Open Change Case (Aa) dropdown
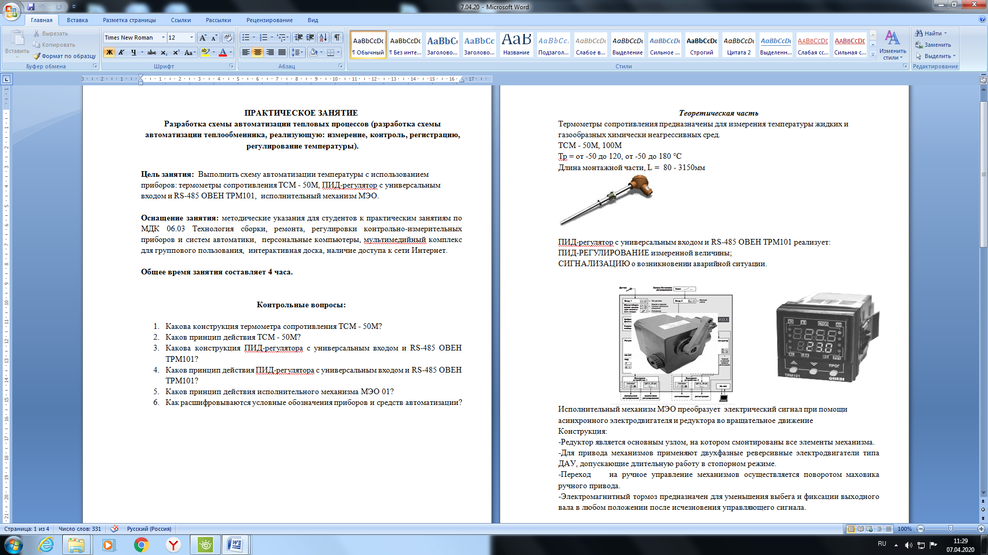 click(x=190, y=52)
